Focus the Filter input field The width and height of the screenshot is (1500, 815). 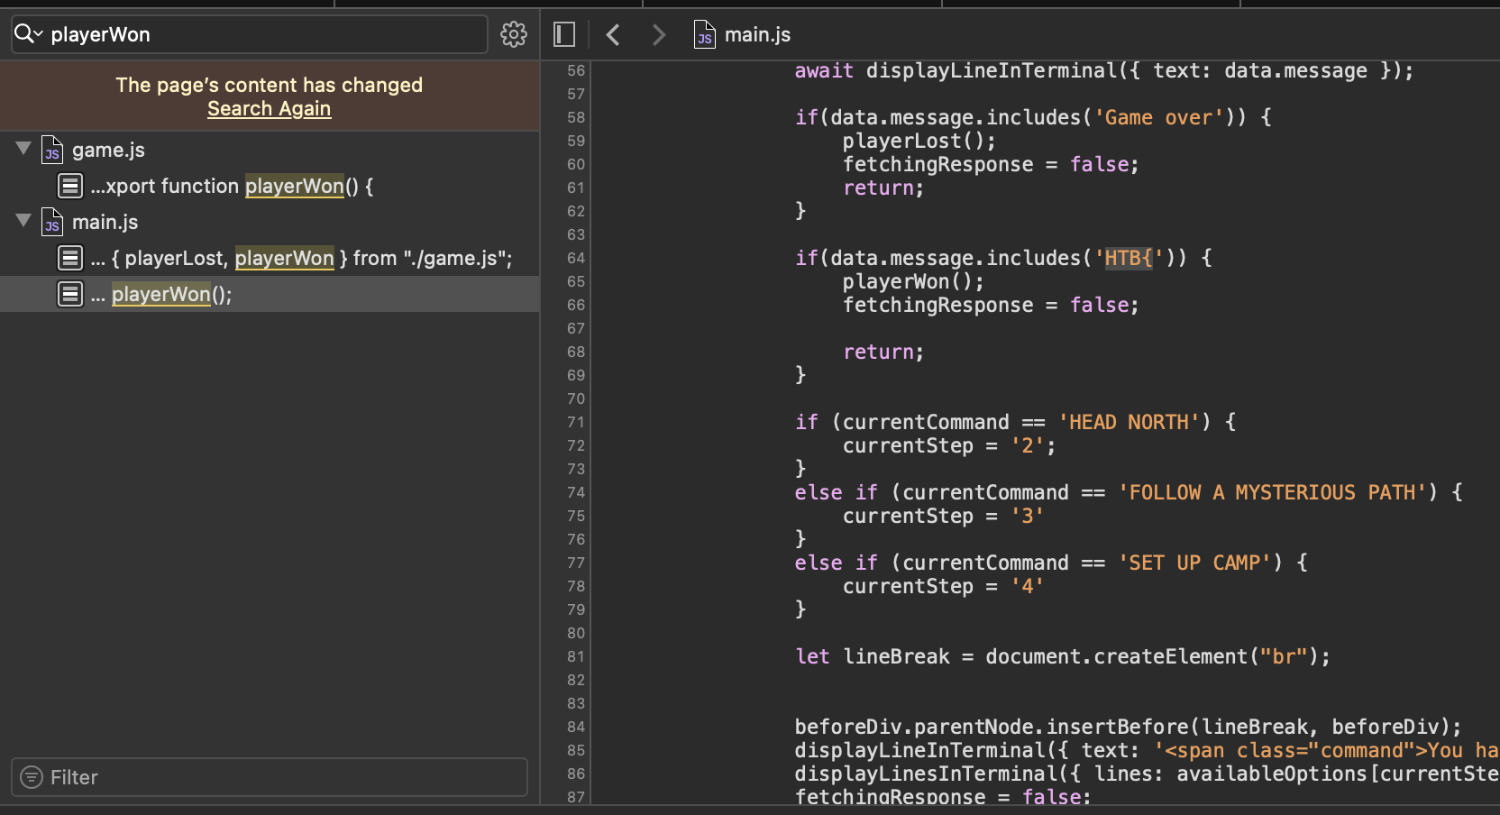click(279, 777)
